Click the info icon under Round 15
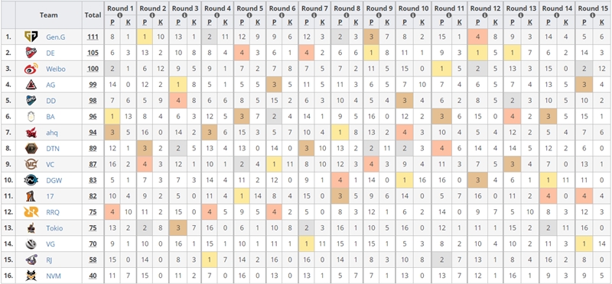This screenshot has height=284, width=612. pos(592,15)
